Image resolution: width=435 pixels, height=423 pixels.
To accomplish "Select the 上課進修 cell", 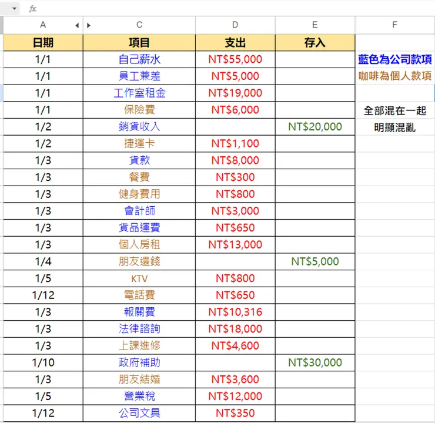I will click(x=139, y=345).
